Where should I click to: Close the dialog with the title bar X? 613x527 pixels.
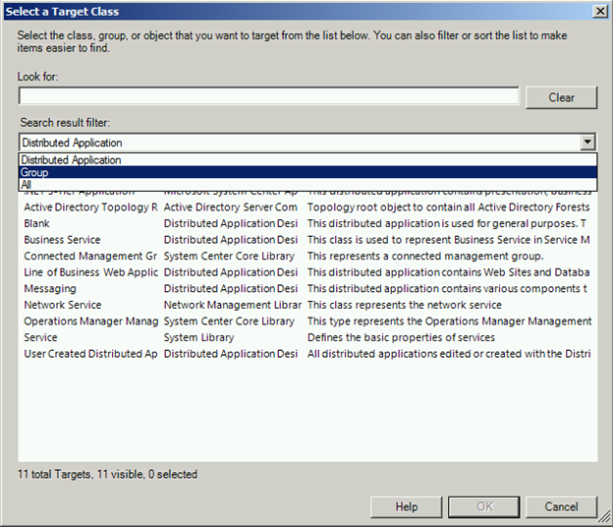click(599, 12)
